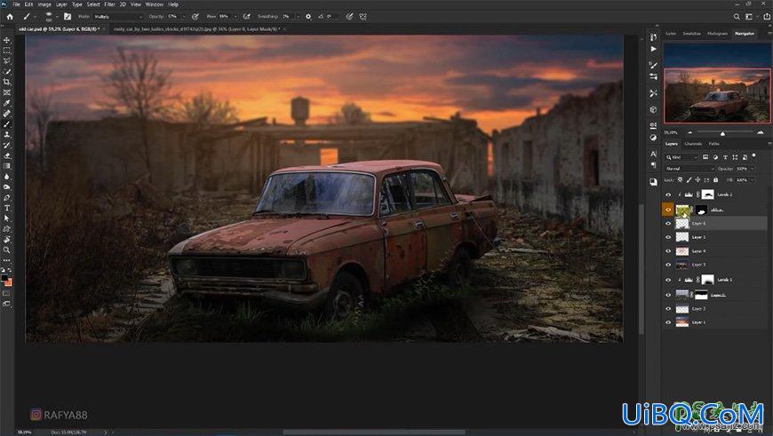Viewport: 773px width, 436px height.
Task: Open the Search icon at top right
Action: pyautogui.click(x=737, y=16)
